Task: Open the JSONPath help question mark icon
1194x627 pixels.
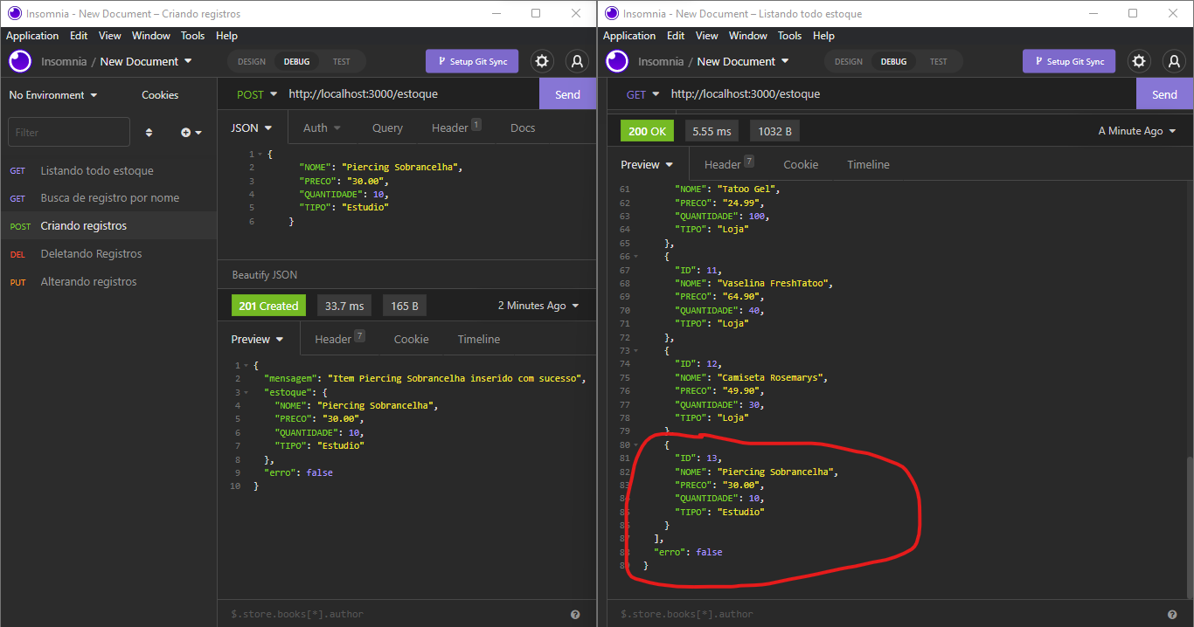Action: (575, 614)
